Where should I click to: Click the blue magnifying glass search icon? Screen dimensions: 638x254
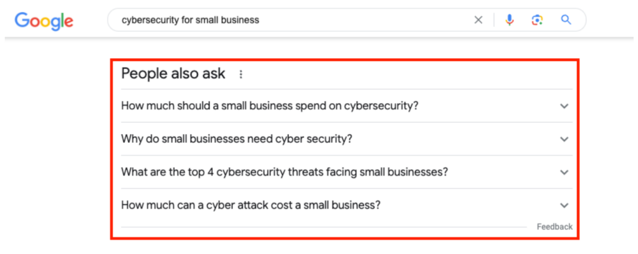click(x=566, y=20)
